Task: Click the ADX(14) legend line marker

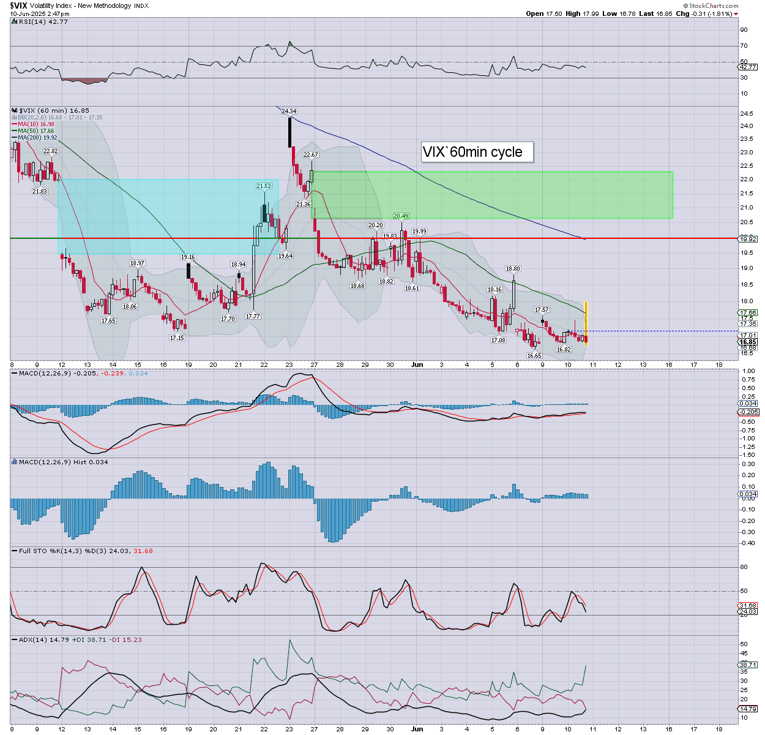Action: pyautogui.click(x=15, y=639)
